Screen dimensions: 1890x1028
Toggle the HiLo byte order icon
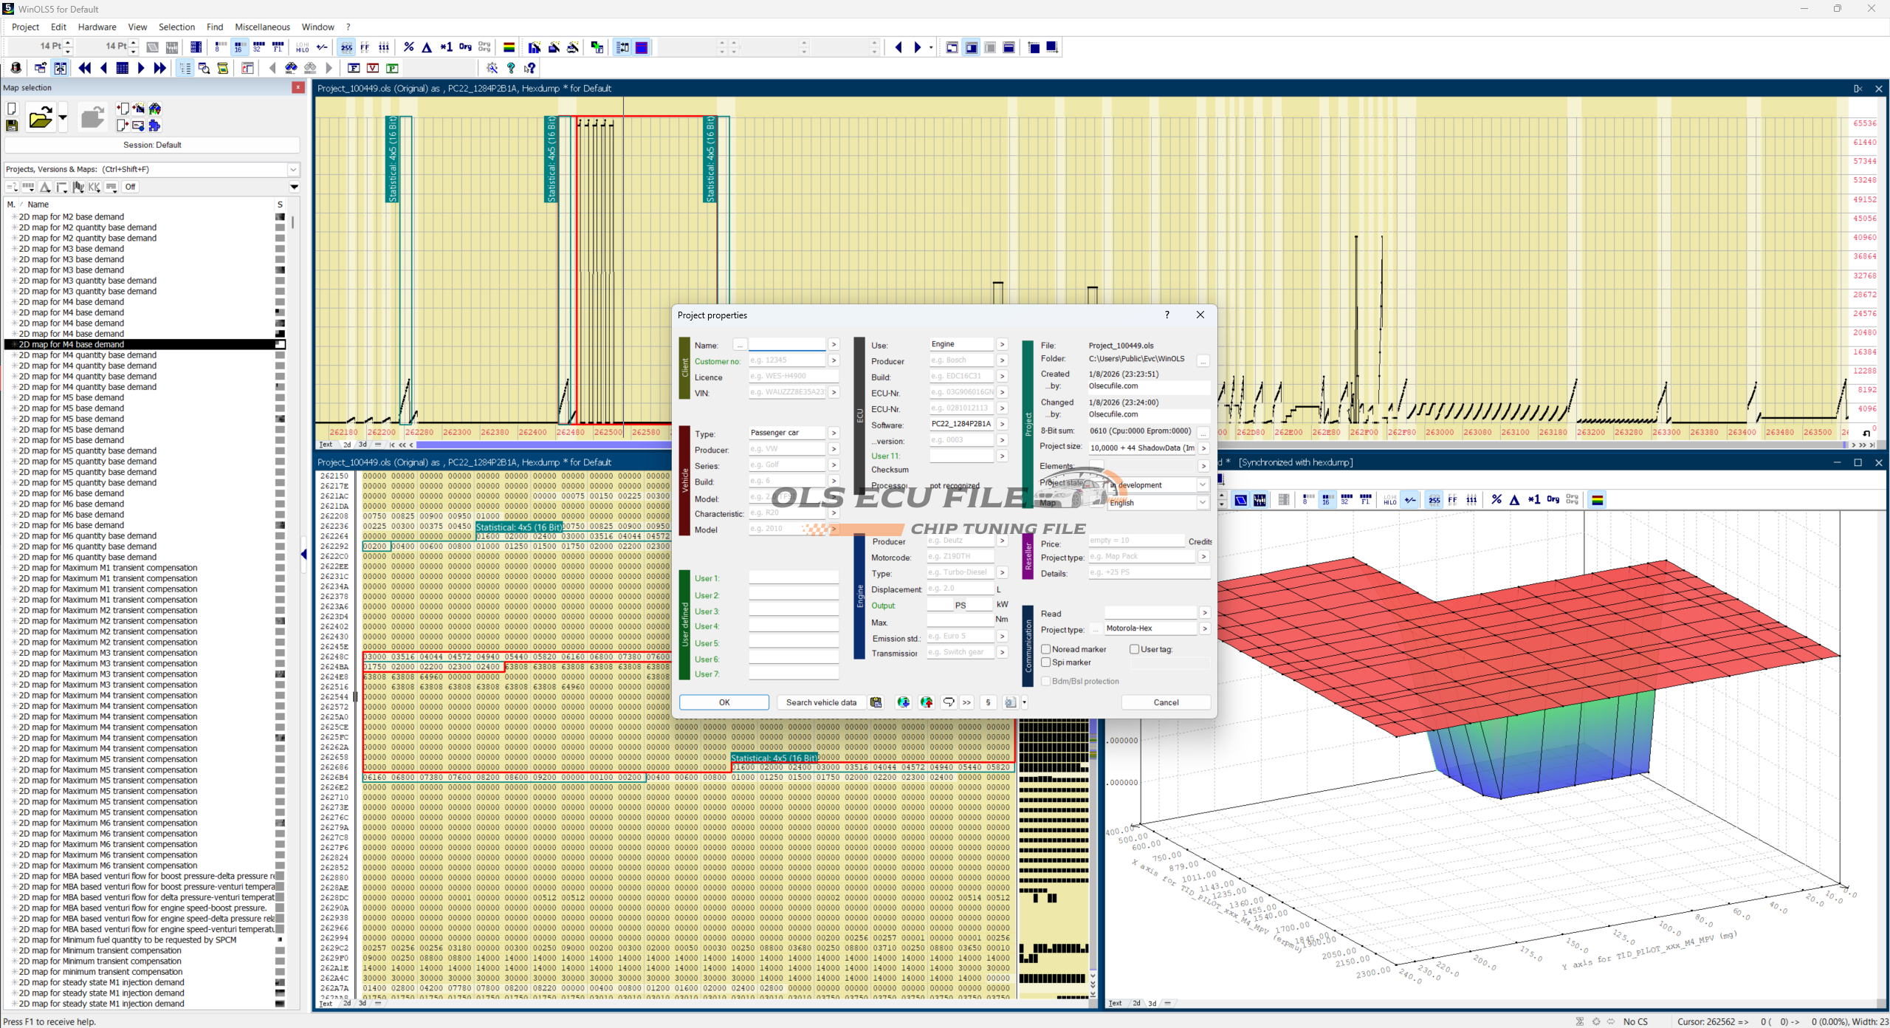[302, 47]
